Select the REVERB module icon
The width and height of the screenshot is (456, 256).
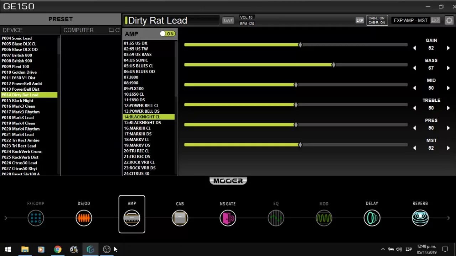click(420, 218)
